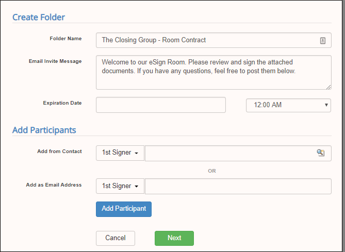Open the 12:00 AM time dropdown
Image resolution: width=345 pixels, height=252 pixels.
pyautogui.click(x=288, y=105)
